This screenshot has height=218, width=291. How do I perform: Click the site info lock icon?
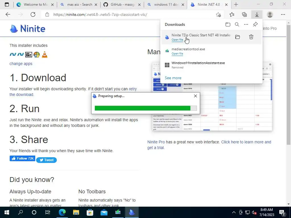47,14
